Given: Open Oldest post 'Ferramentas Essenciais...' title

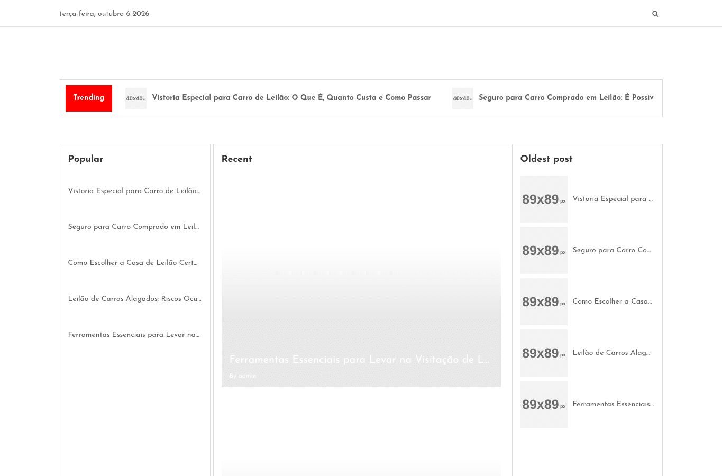Looking at the screenshot, I should (614, 404).
